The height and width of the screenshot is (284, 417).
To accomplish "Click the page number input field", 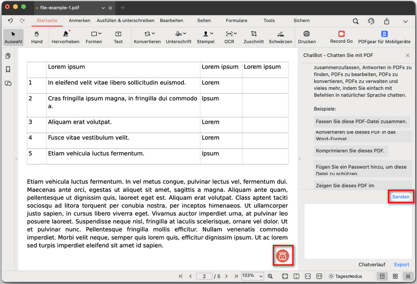I will tap(204, 276).
